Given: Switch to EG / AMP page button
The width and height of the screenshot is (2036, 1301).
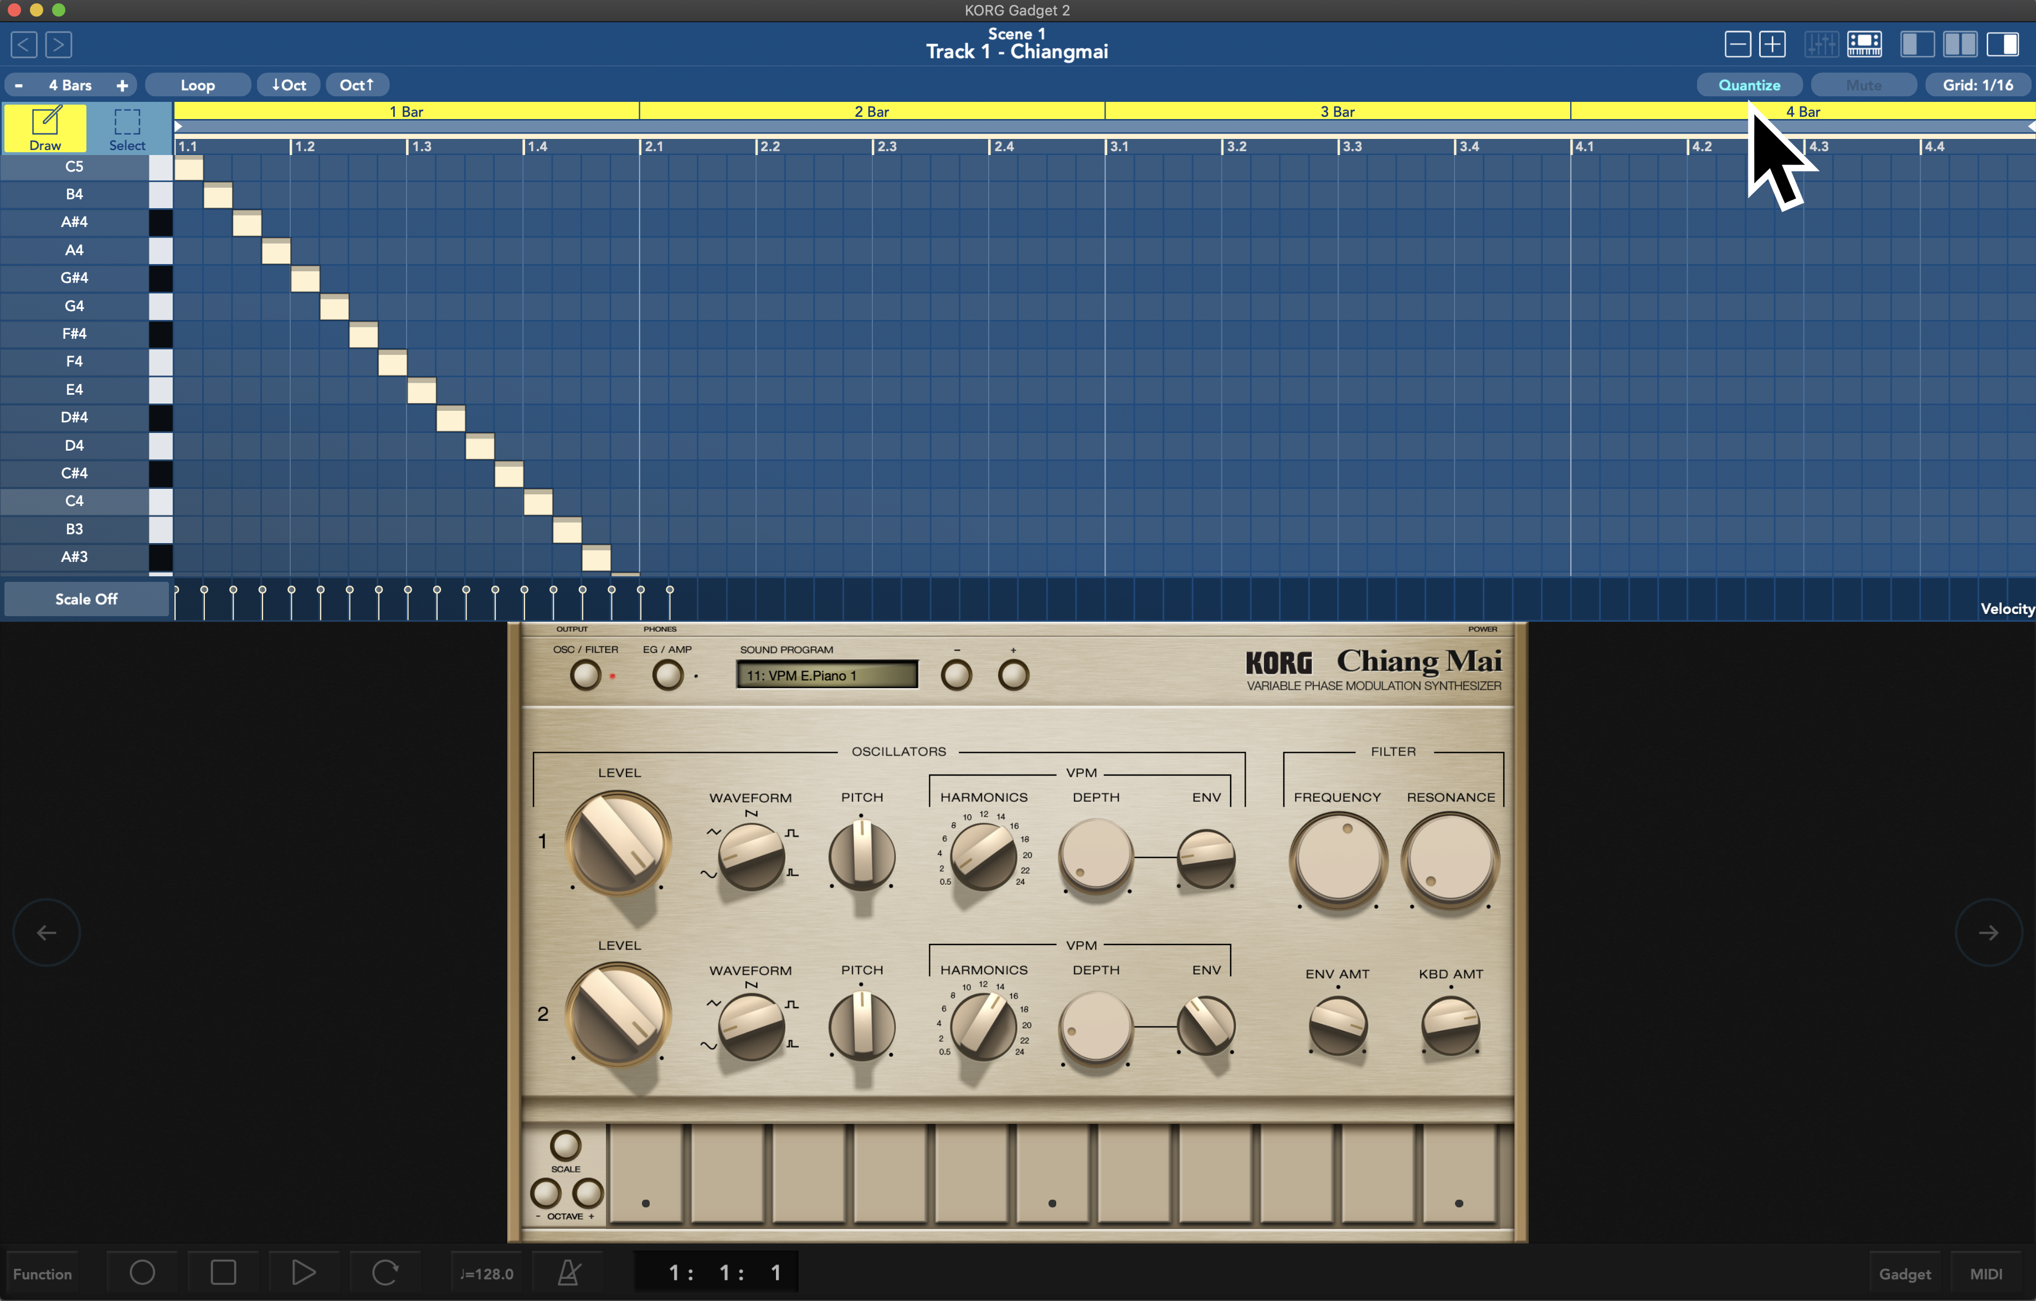Looking at the screenshot, I should click(668, 675).
